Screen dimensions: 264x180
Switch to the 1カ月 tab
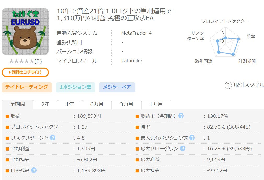coord(156,105)
